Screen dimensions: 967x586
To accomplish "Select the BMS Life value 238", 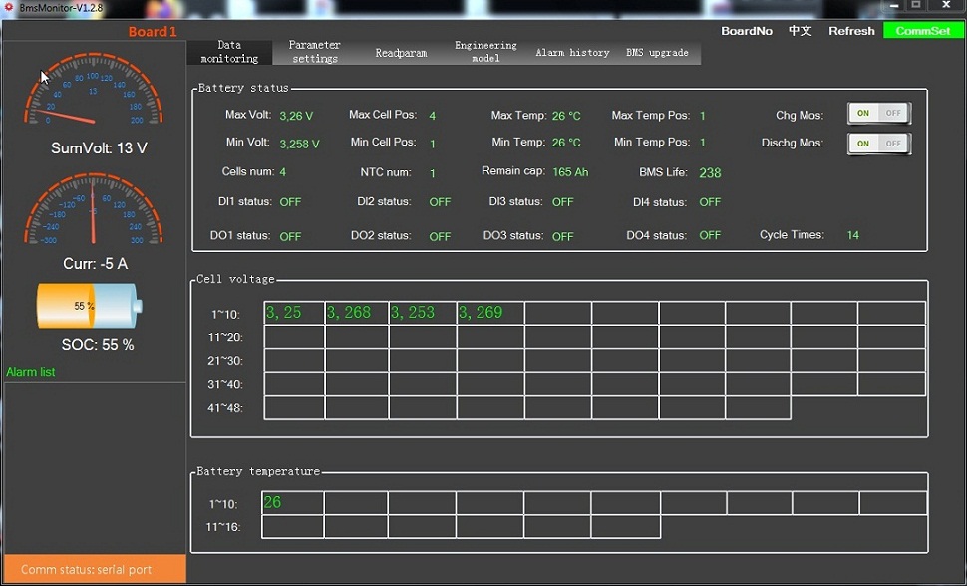I will point(710,173).
